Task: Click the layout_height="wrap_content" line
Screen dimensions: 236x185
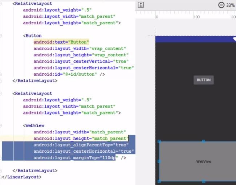Action: [x=81, y=55]
